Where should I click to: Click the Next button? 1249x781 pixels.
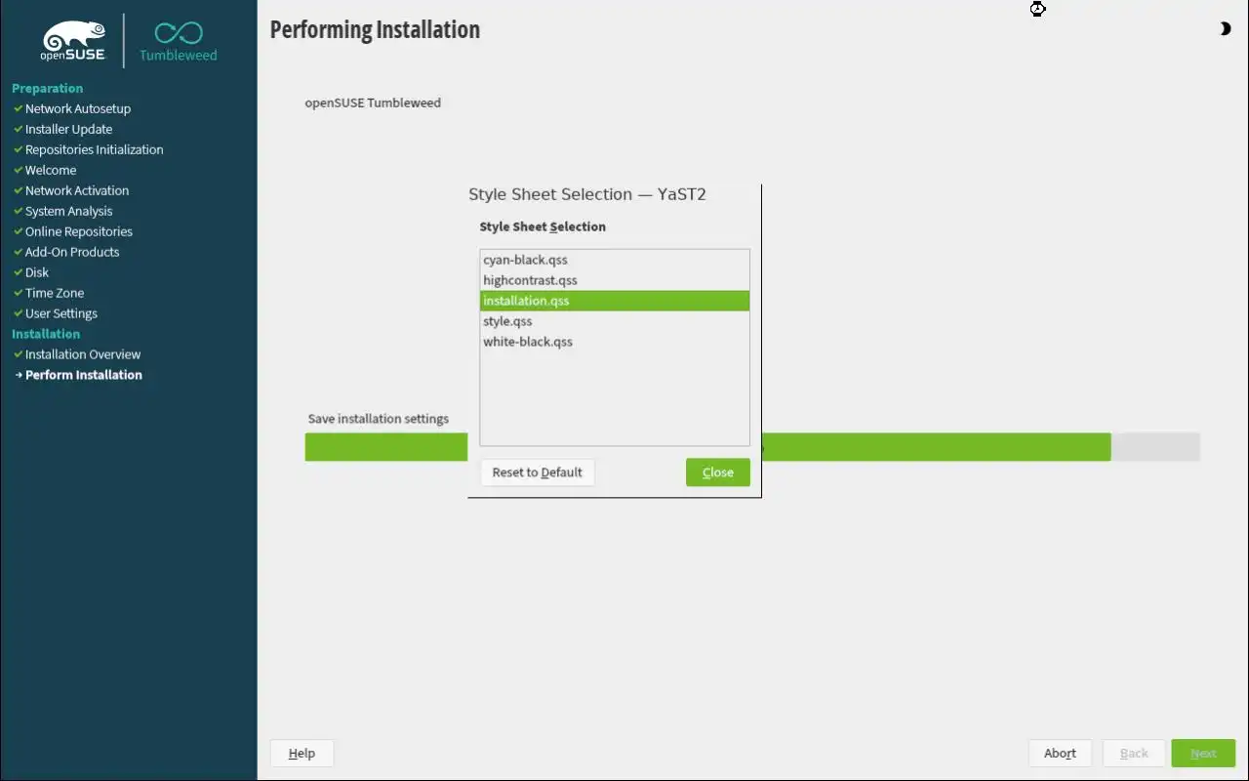click(x=1203, y=754)
